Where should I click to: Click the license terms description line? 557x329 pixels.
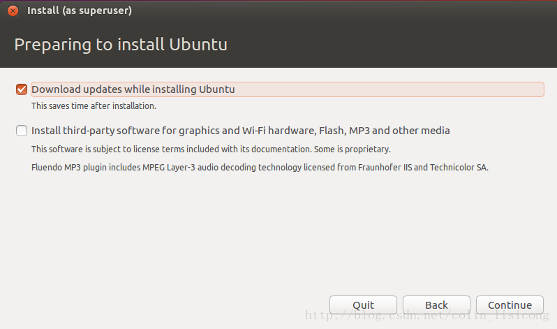(211, 149)
